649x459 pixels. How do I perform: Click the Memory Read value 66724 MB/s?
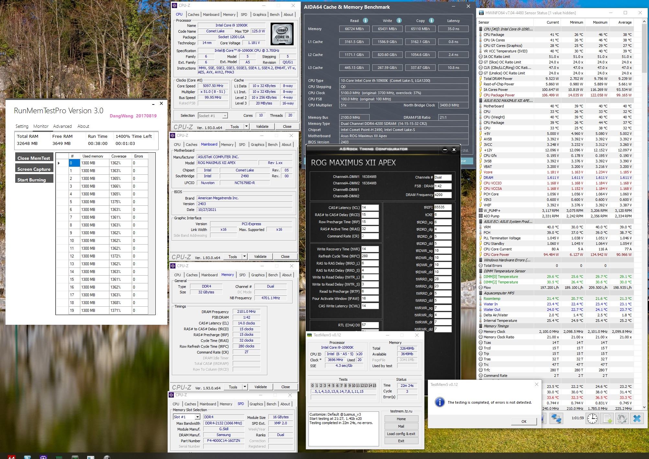click(354, 29)
